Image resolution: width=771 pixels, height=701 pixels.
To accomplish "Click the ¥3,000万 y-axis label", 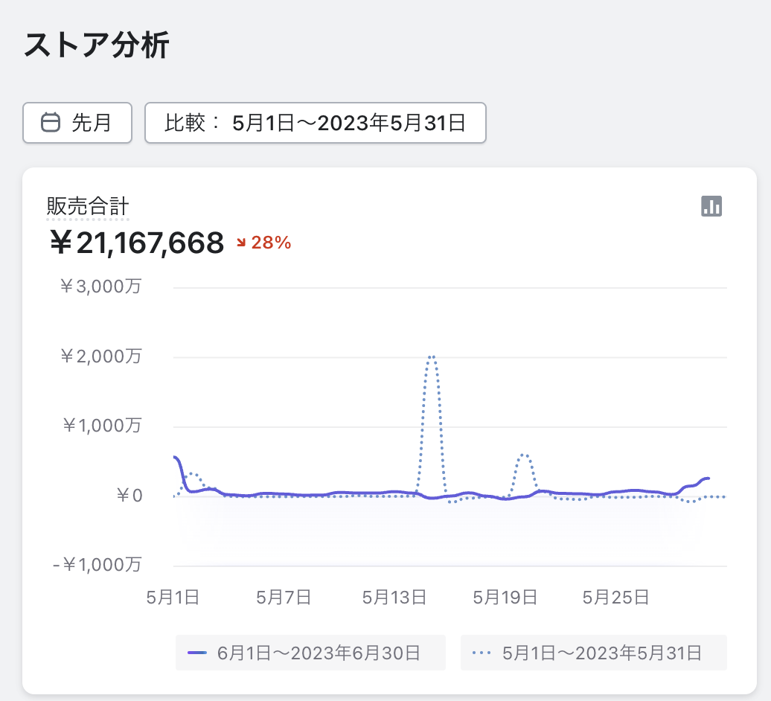I will pyautogui.click(x=100, y=287).
